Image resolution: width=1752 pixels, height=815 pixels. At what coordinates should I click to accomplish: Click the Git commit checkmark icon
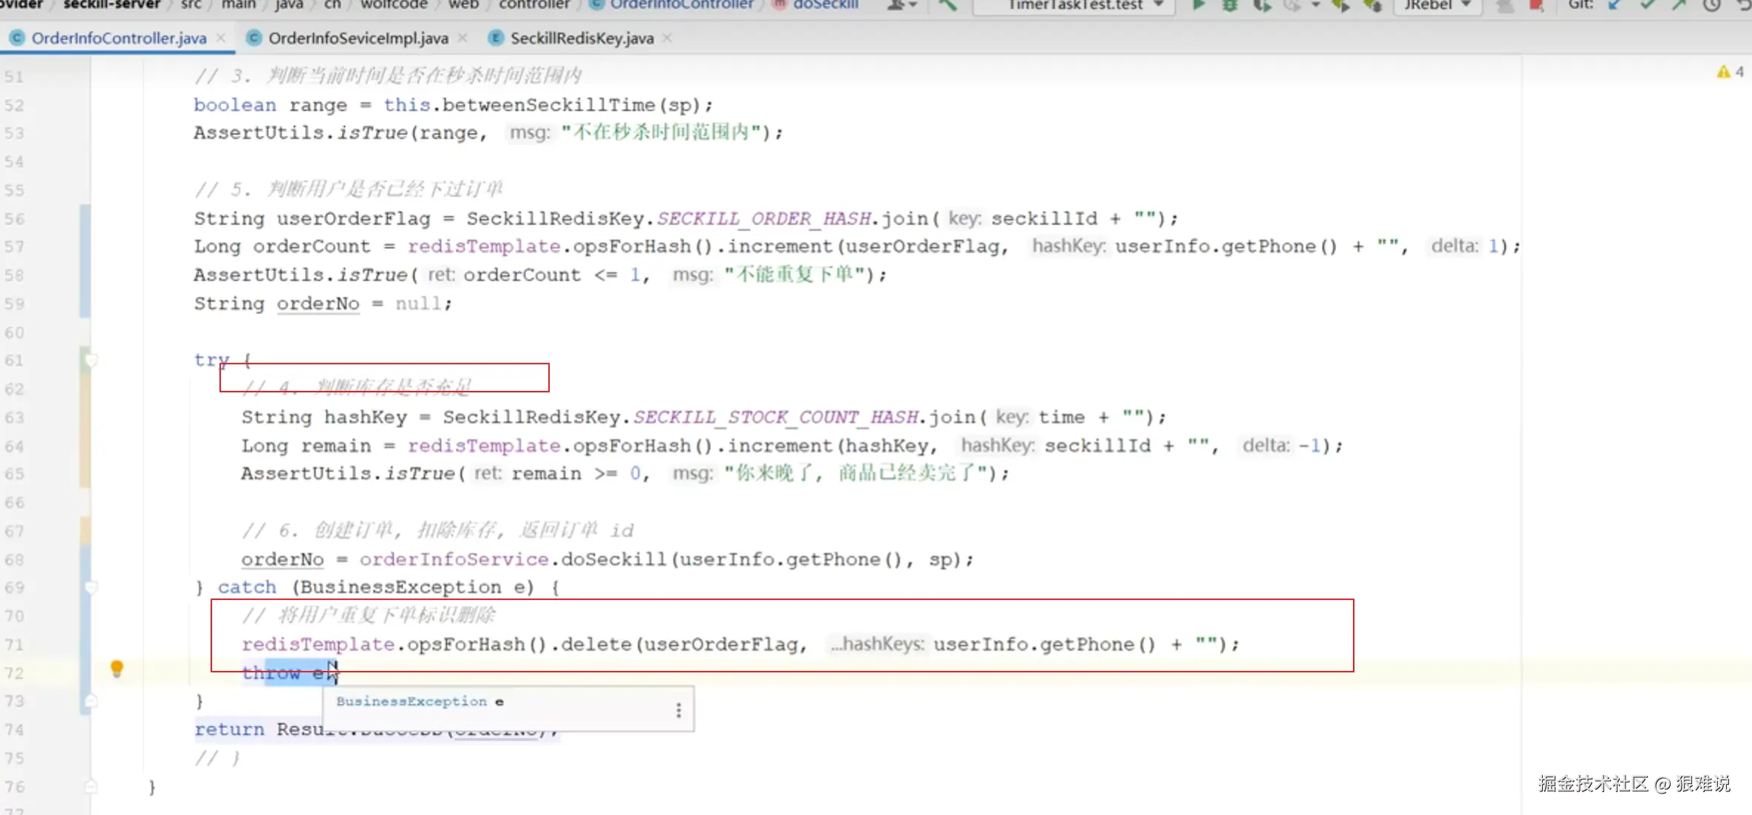[1647, 5]
